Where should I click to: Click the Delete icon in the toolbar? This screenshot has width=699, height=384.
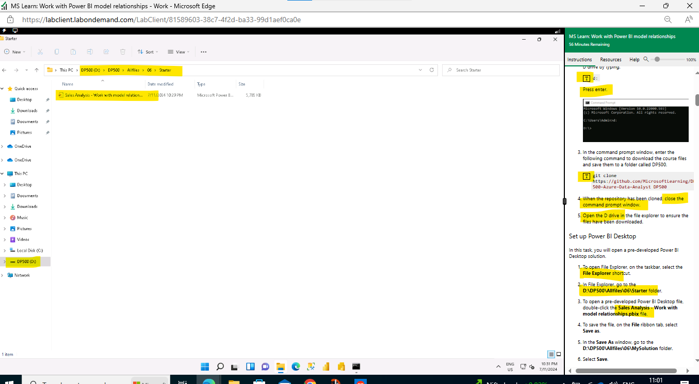[x=122, y=51]
